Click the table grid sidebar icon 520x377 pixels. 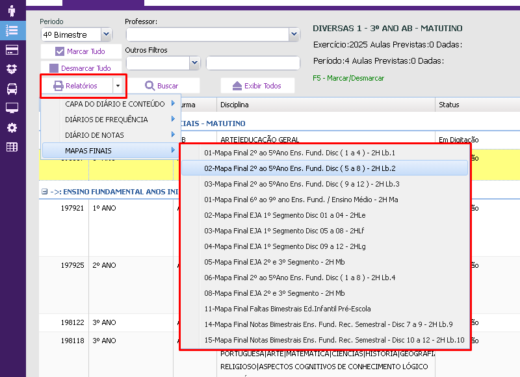(x=12, y=147)
